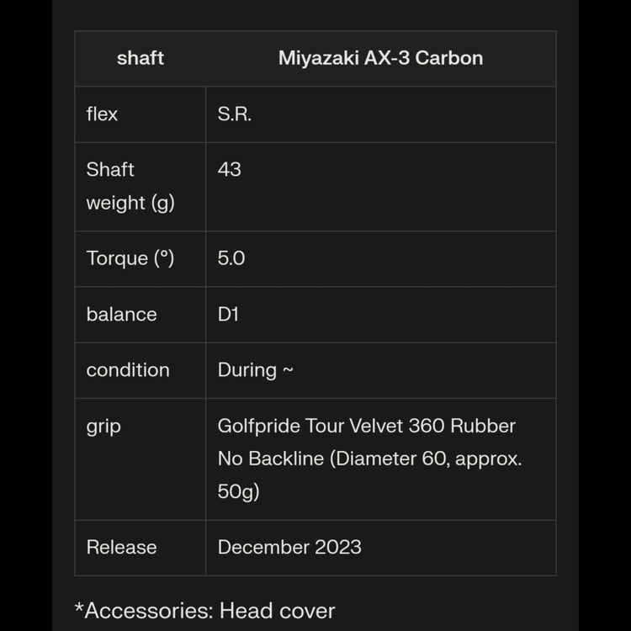This screenshot has width=631, height=631.
Task: Click the 'During ~' condition value
Action: 256,369
